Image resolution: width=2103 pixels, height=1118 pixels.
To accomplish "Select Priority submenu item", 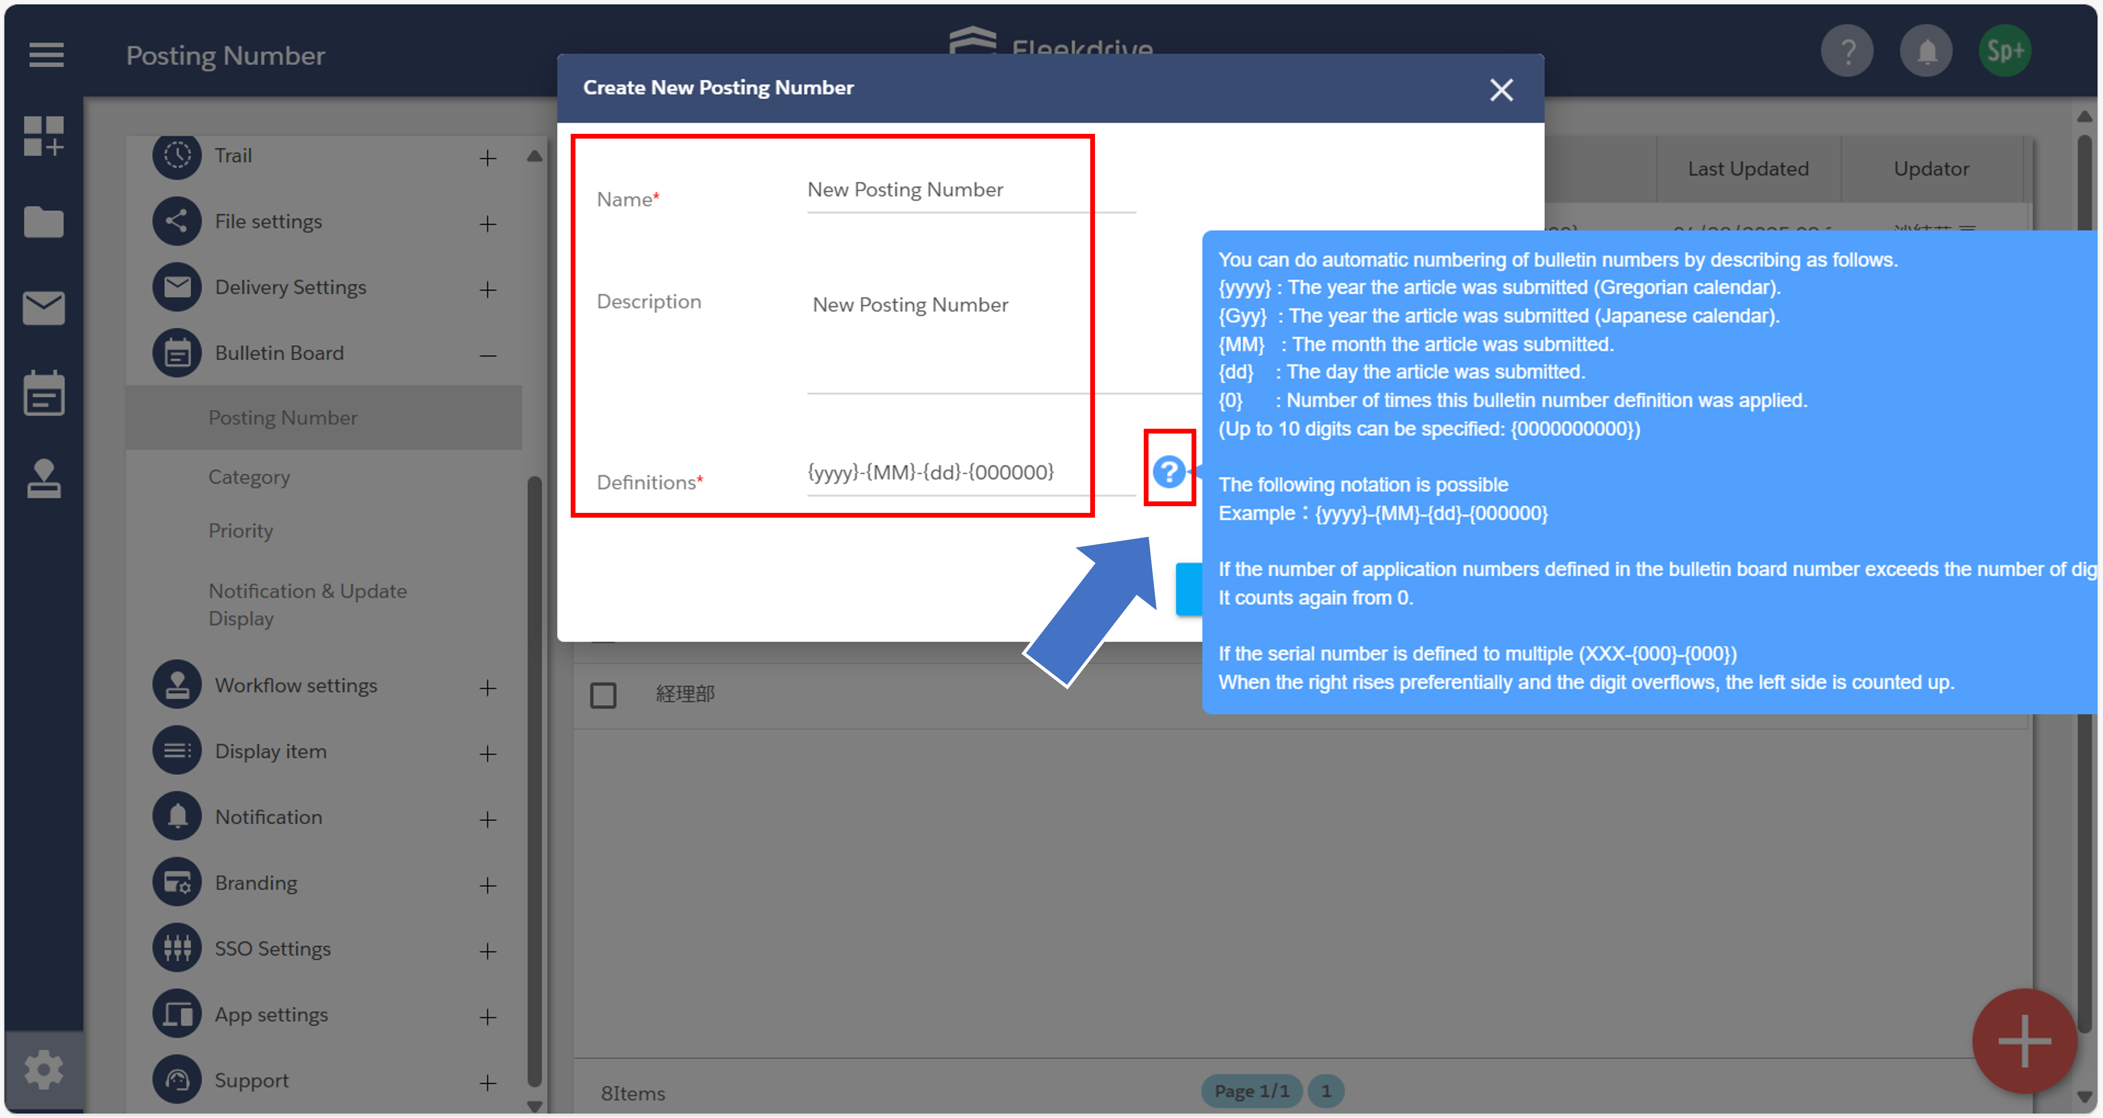I will click(x=241, y=531).
